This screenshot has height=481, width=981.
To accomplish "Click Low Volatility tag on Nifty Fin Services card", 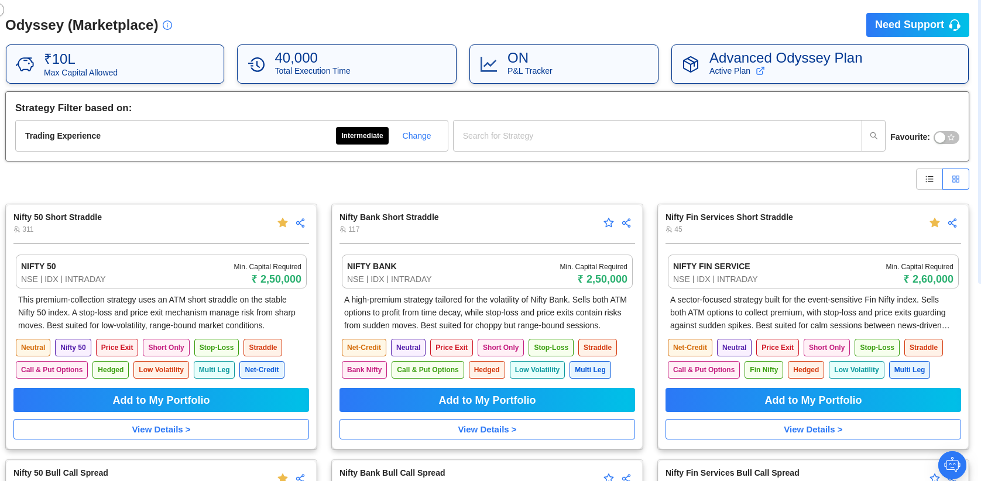I will (856, 370).
